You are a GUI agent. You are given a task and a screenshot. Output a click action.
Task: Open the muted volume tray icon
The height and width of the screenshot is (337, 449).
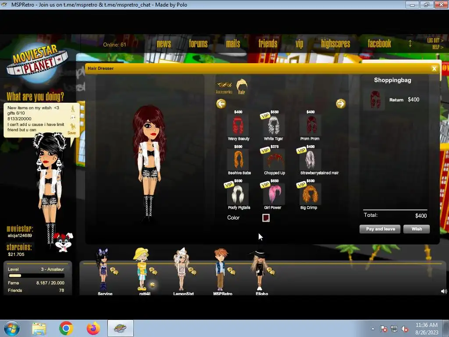tap(405, 329)
